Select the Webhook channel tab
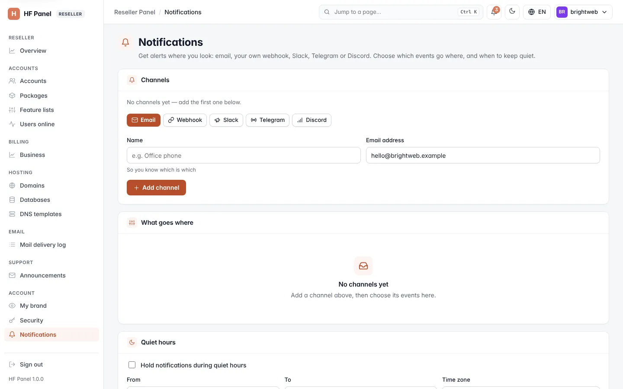This screenshot has height=389, width=623. point(185,120)
